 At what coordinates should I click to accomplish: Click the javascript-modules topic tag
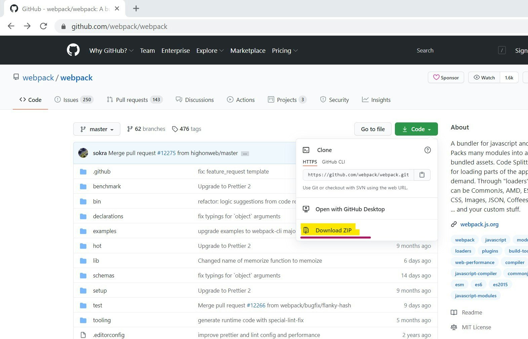(476, 296)
